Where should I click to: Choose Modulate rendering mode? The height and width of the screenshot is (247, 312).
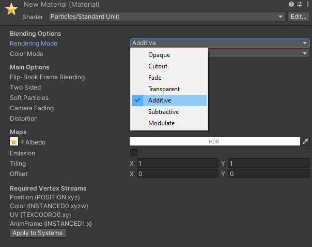(x=161, y=123)
